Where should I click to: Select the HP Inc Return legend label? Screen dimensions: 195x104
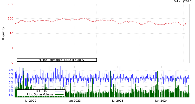point(44,91)
